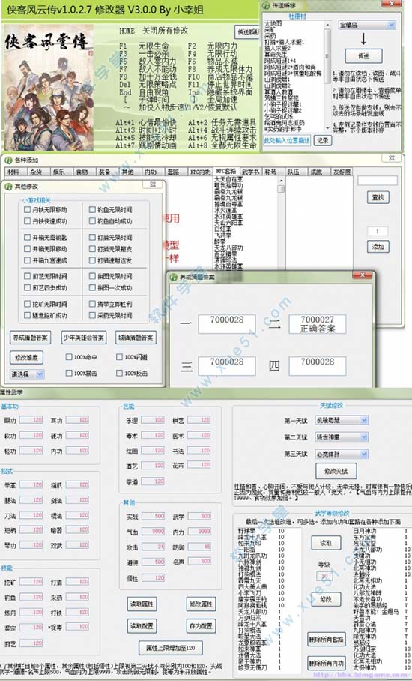Click the 等级 level input field
The width and height of the screenshot is (412, 681).
click(x=324, y=576)
